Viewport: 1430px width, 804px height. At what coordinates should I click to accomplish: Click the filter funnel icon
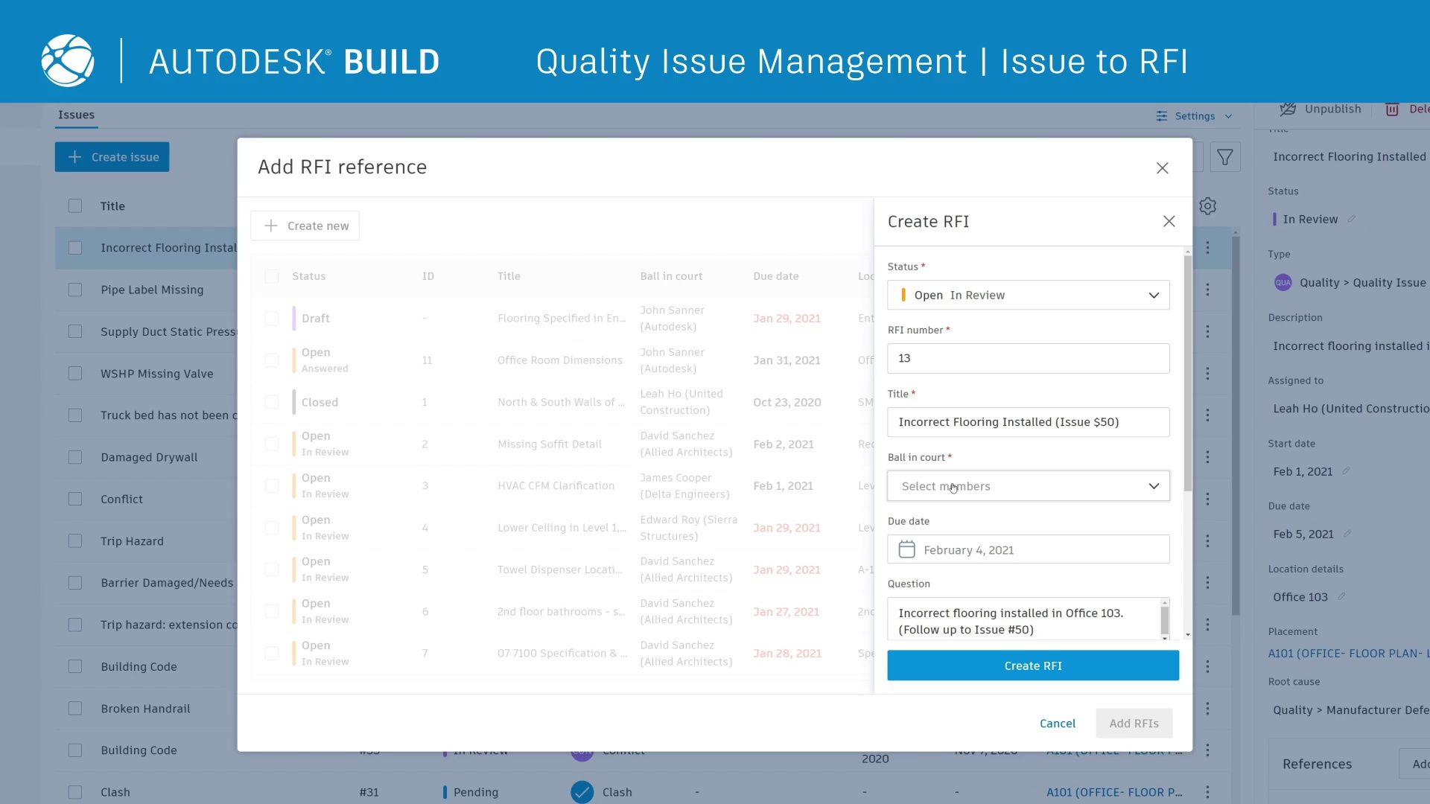click(1224, 158)
